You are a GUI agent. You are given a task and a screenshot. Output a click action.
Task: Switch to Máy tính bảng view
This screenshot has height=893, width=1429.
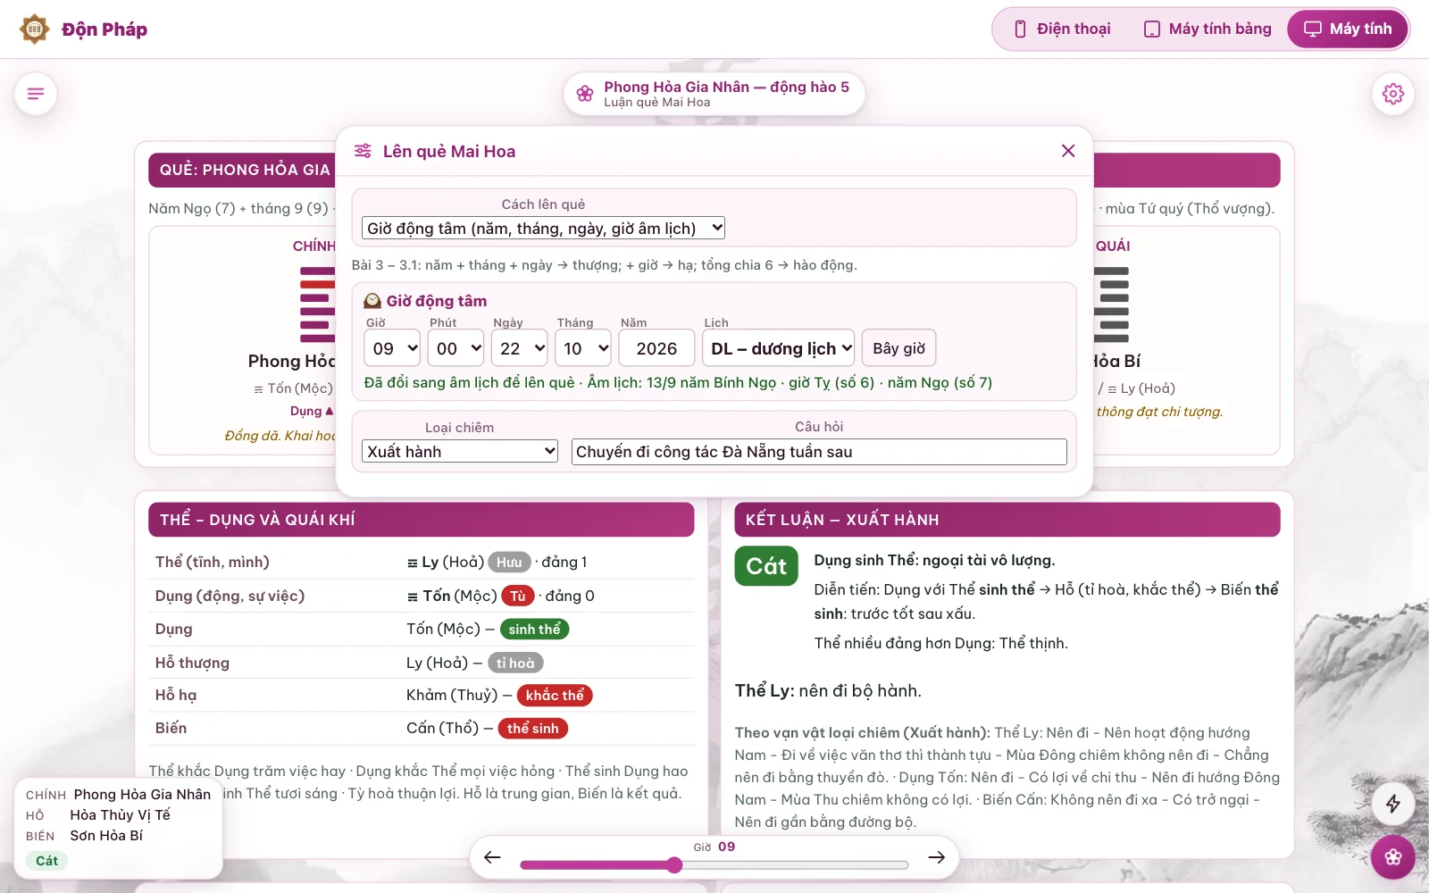click(1208, 29)
